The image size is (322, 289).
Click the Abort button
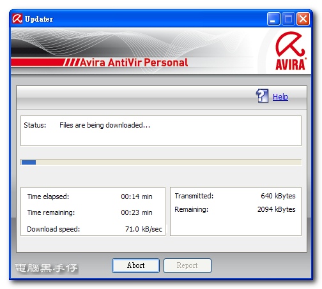pyautogui.click(x=135, y=265)
